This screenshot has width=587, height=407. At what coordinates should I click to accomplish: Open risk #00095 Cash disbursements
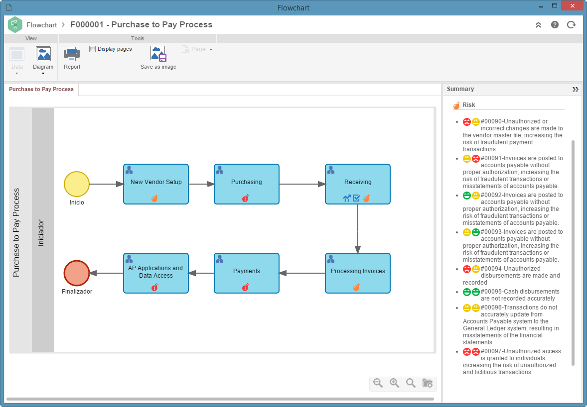(511, 295)
